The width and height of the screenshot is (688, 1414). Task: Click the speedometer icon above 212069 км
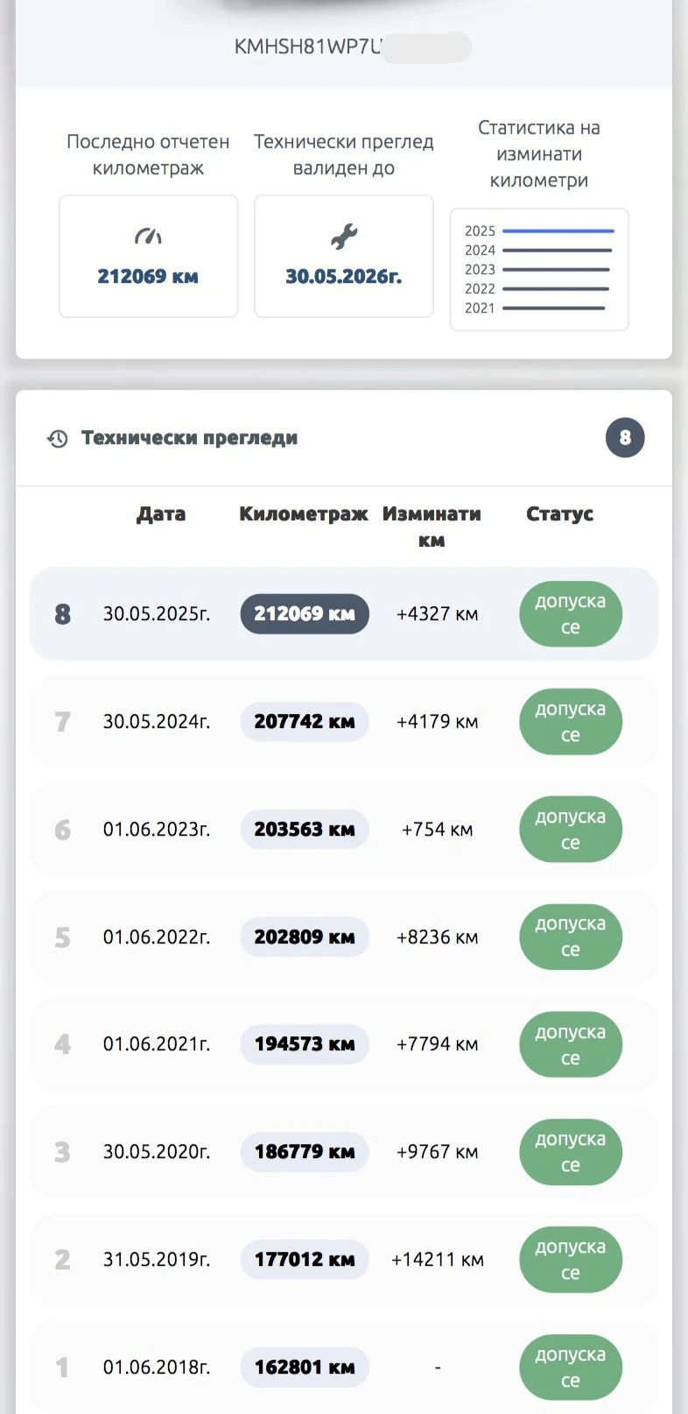pyautogui.click(x=148, y=237)
